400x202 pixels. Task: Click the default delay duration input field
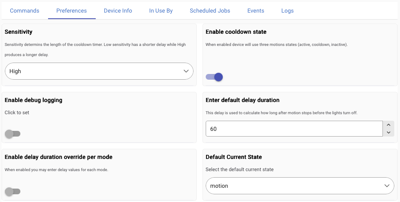click(294, 129)
